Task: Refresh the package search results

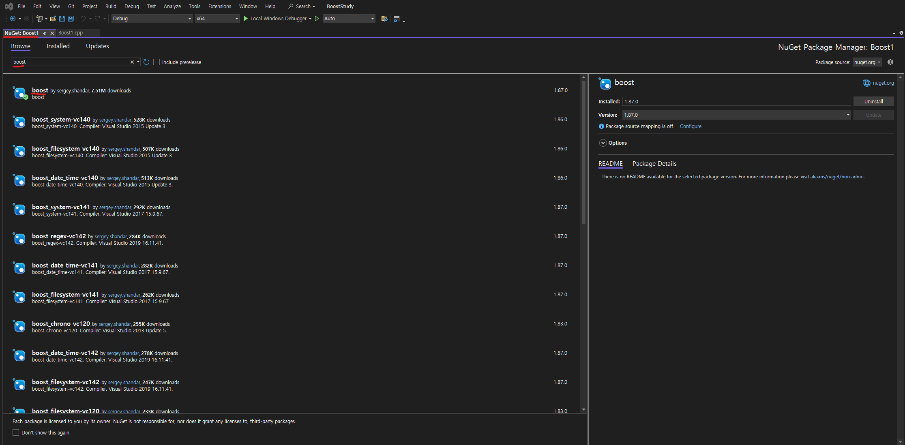Action: pyautogui.click(x=146, y=62)
